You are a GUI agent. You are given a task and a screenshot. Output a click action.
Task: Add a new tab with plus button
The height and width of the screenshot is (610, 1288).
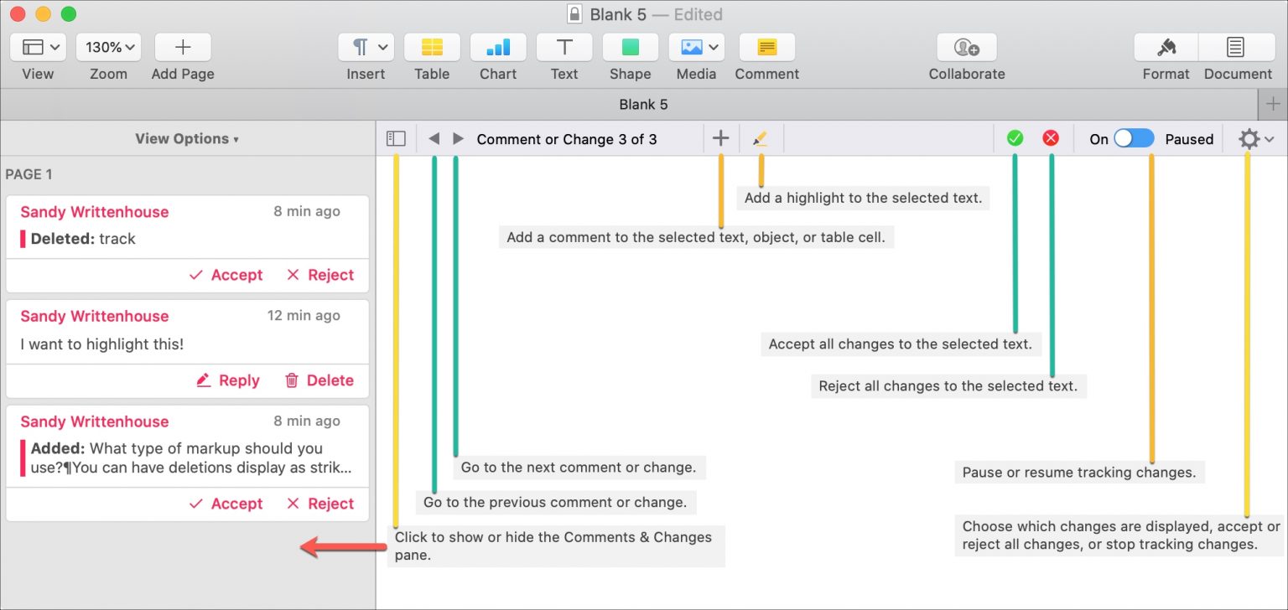pos(1273,105)
